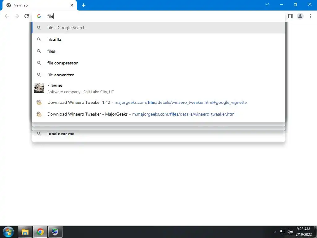Viewport: 317px width, 238px height.
Task: Open Download Winaero Tweaker - MajorGeeks result
Action: tap(158, 114)
